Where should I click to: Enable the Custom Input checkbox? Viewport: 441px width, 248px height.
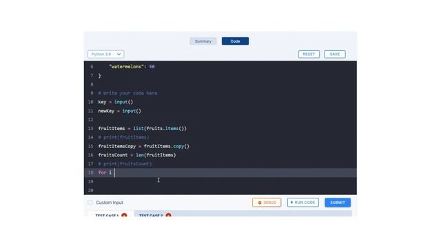(x=90, y=203)
